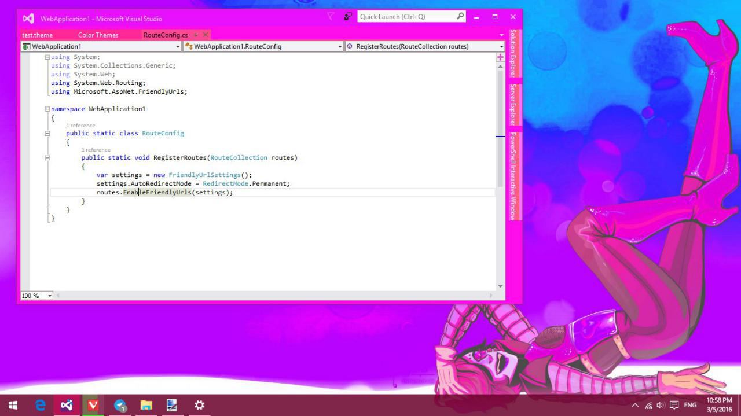This screenshot has width=741, height=416.
Task: Open the active documents list dropdown
Action: click(501, 35)
